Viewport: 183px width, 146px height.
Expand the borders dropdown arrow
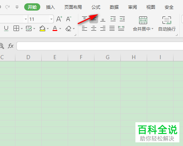point(22,29)
